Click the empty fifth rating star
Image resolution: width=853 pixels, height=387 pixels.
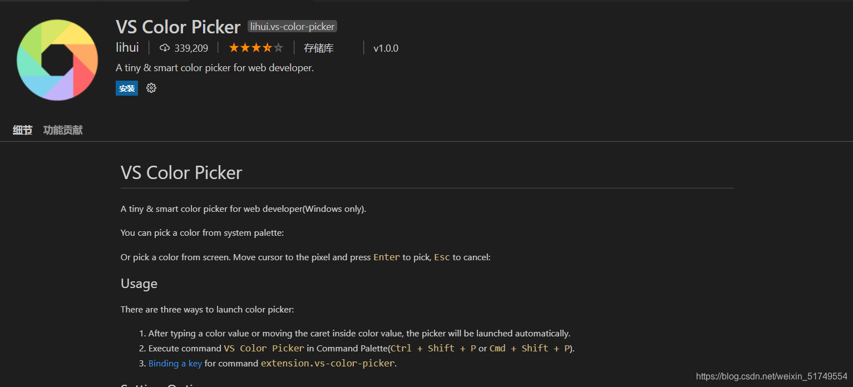coord(278,47)
